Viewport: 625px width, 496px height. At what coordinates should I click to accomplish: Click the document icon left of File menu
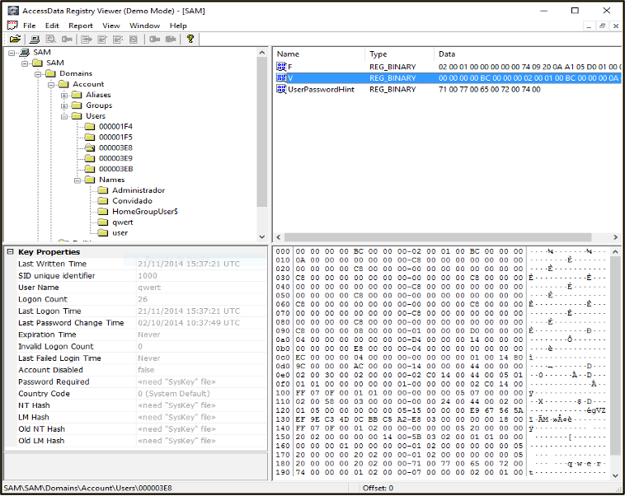coord(12,26)
